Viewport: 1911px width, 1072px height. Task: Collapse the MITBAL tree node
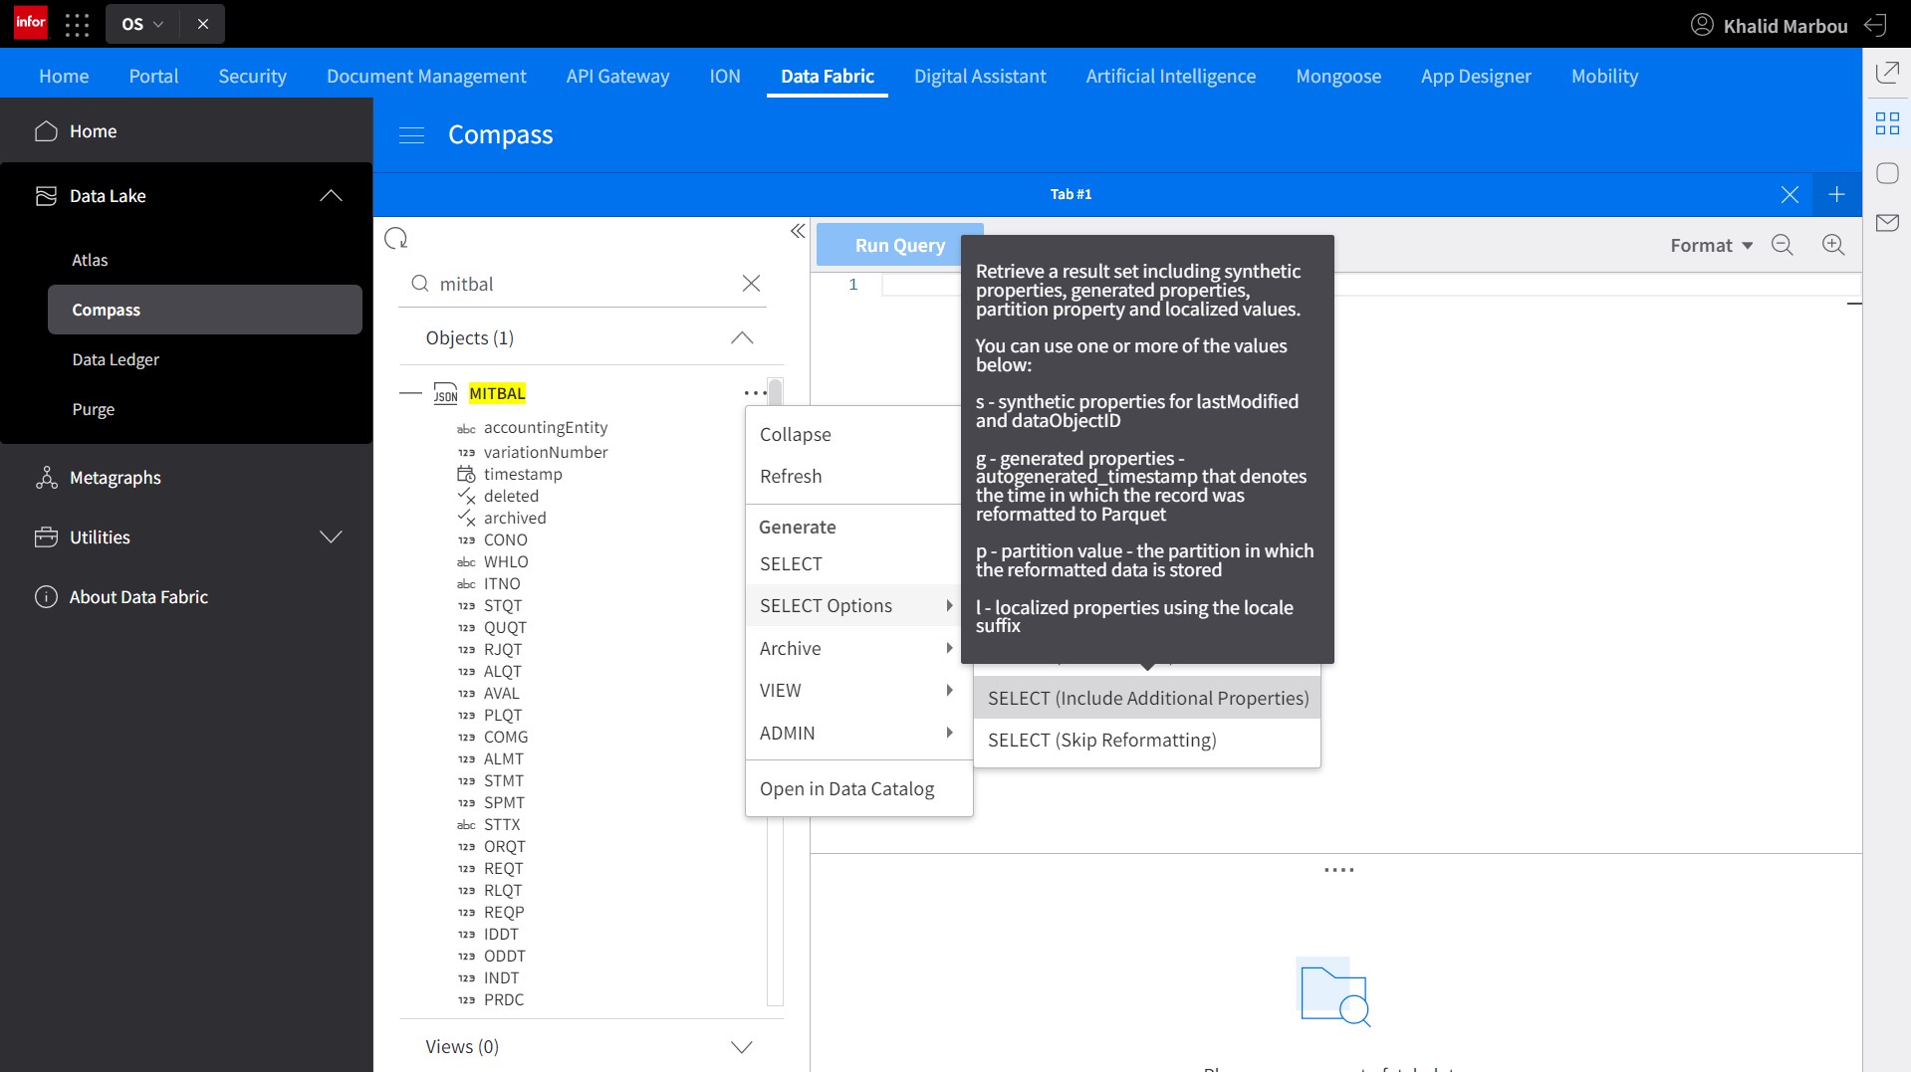coord(410,393)
